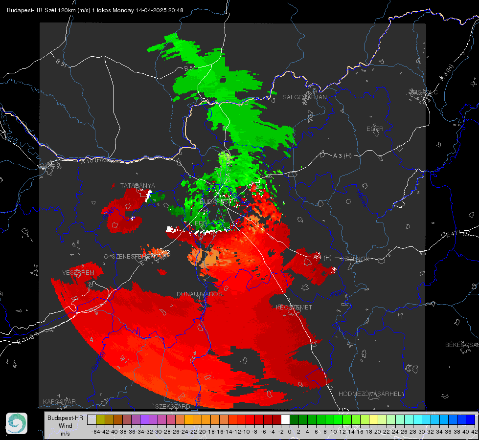Screen dimensions: 479x440
Task: Click the HÓDMEZŐVÁSÁRHELY city label
Action: click(371, 394)
